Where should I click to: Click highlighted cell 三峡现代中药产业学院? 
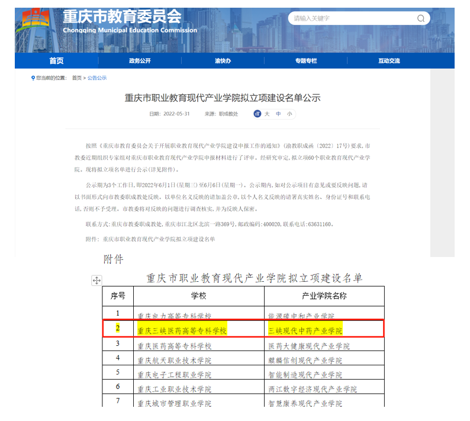pos(305,330)
